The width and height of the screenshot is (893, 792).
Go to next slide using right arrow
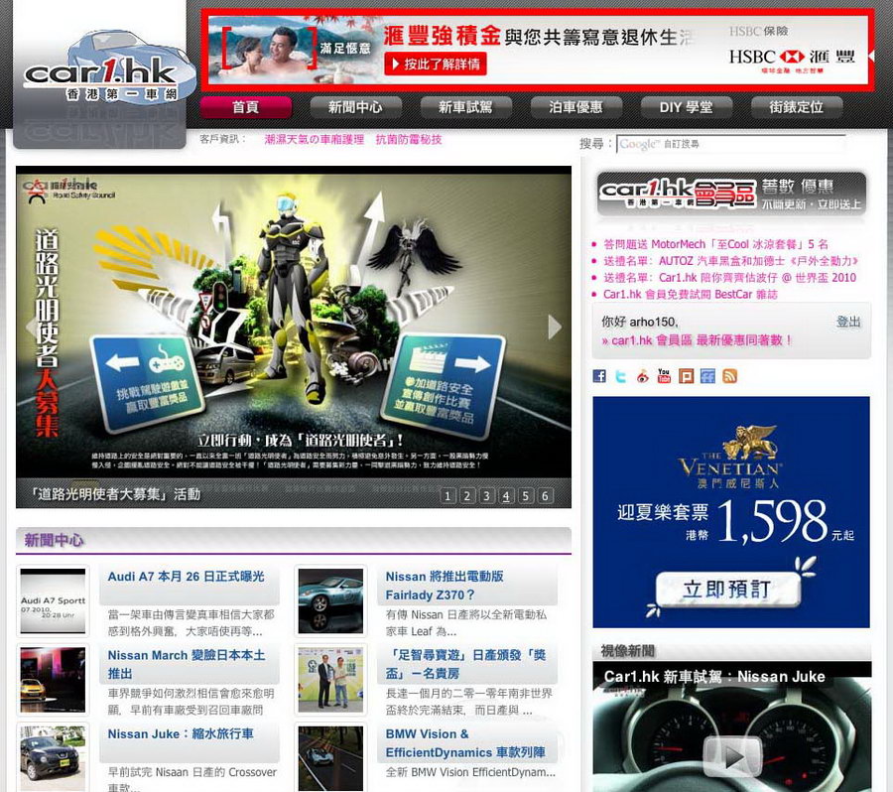(x=554, y=328)
